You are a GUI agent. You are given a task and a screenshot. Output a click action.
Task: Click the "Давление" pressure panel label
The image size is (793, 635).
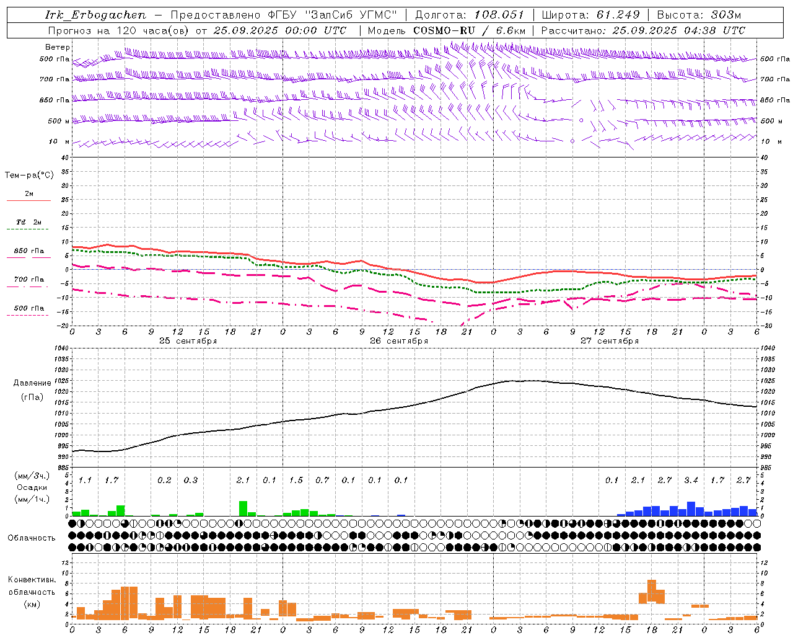pyautogui.click(x=32, y=383)
